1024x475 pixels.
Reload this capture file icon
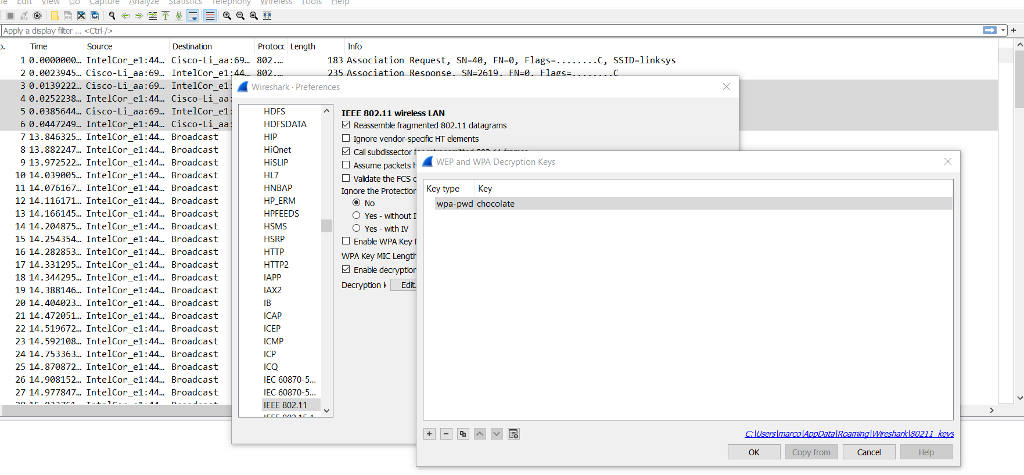click(95, 16)
